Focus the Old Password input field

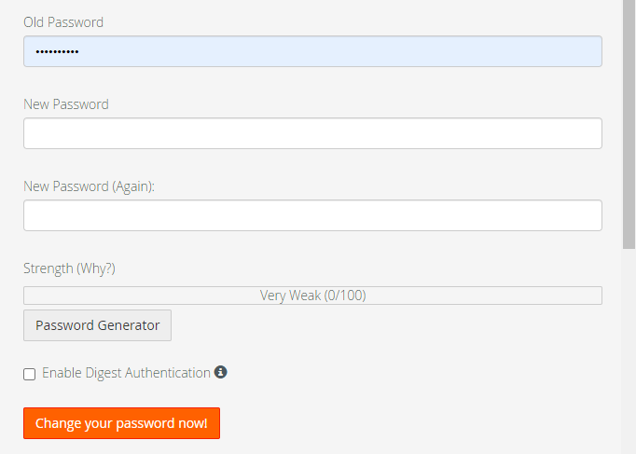312,51
